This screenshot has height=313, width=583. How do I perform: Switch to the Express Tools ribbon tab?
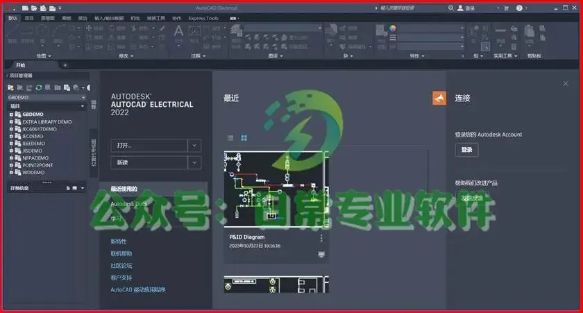pos(203,18)
